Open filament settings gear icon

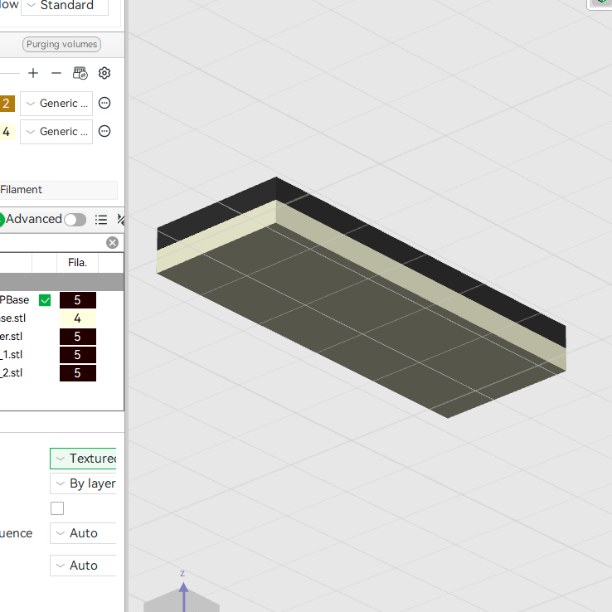[104, 73]
